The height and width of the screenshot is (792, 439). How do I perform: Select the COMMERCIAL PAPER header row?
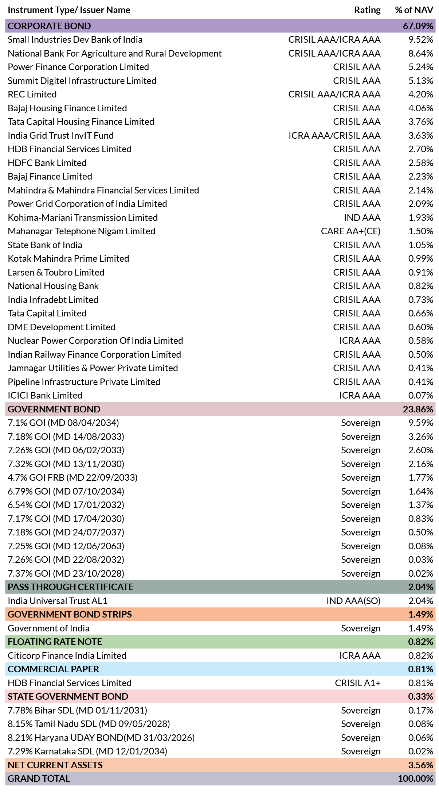tap(220, 669)
